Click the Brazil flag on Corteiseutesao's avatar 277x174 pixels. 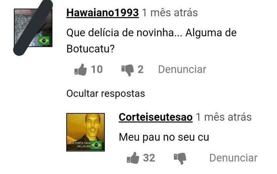96,145
